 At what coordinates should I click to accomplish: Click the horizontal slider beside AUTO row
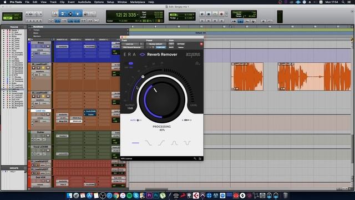(x=187, y=120)
